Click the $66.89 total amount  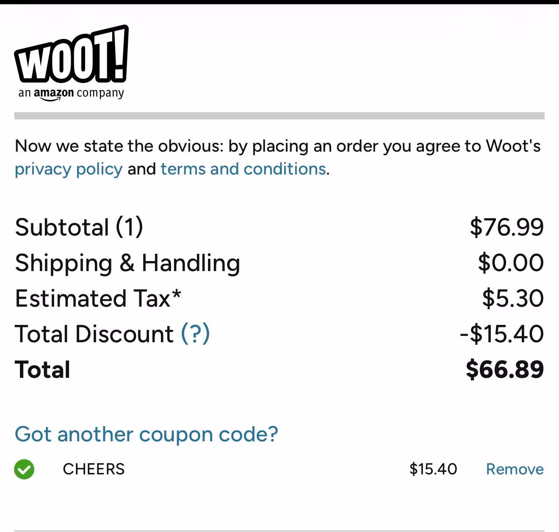(505, 369)
